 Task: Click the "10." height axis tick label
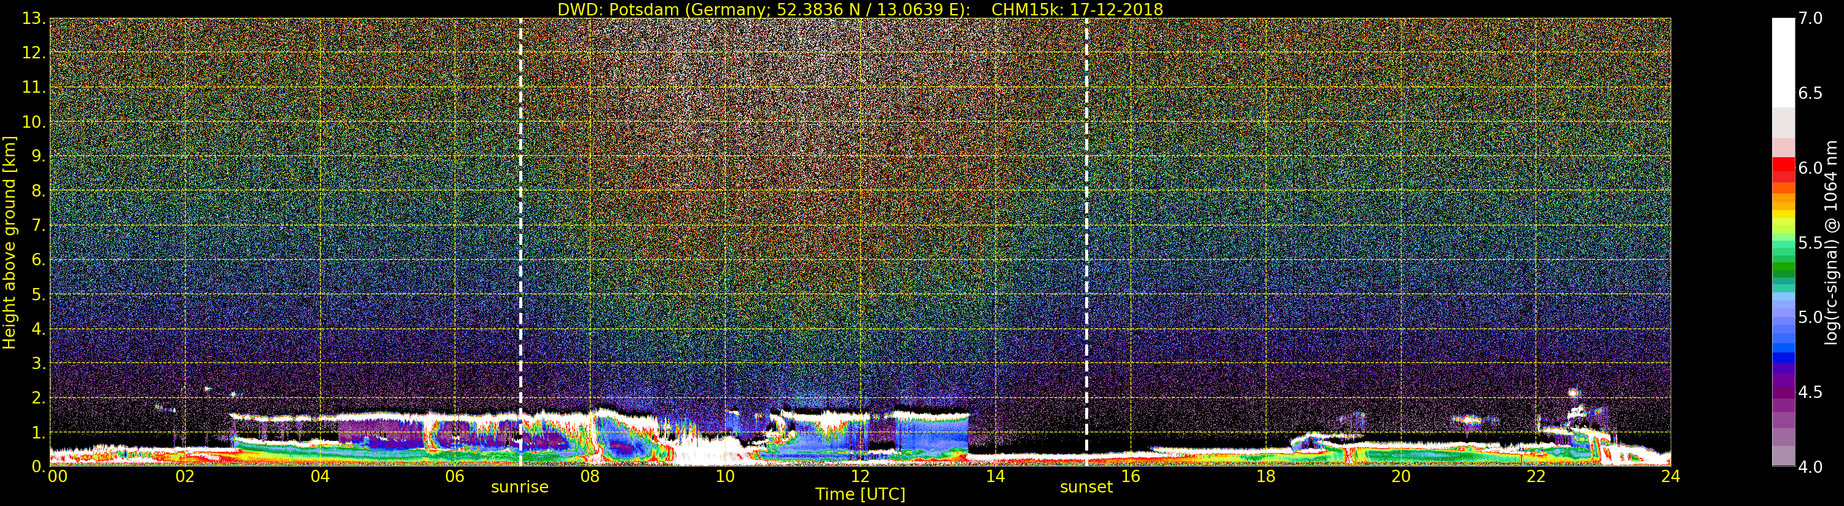(34, 122)
